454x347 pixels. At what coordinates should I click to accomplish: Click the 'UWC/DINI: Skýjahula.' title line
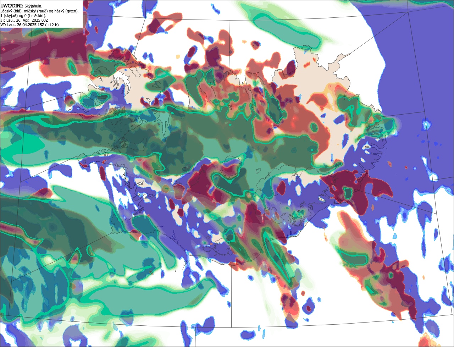pyautogui.click(x=21, y=6)
